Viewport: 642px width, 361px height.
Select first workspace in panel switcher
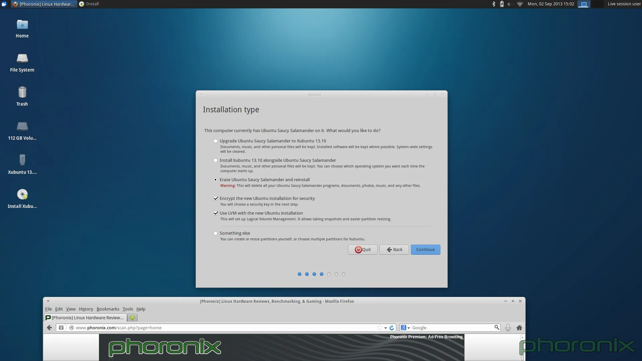pos(584,4)
